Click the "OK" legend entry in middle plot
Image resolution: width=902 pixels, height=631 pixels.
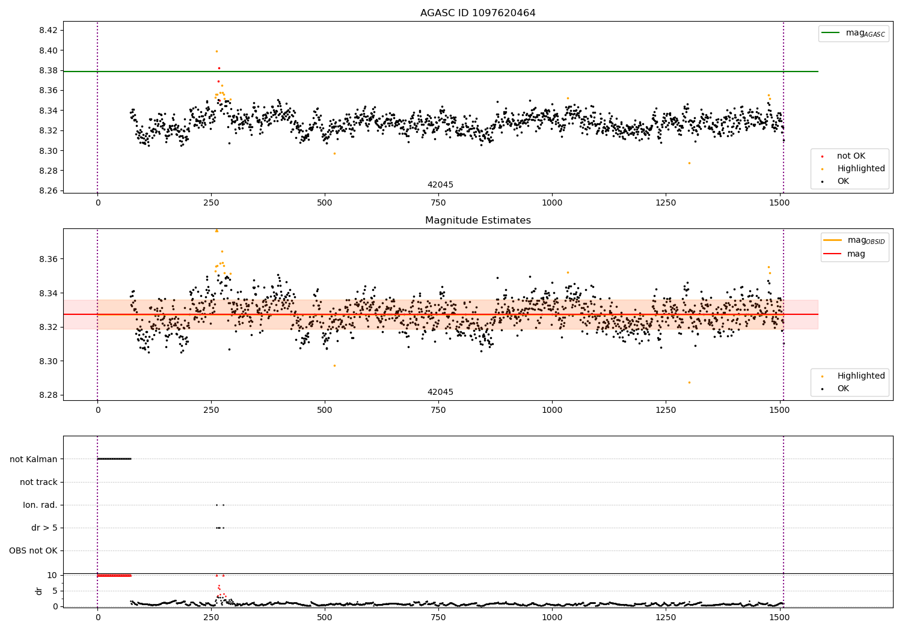(x=843, y=388)
